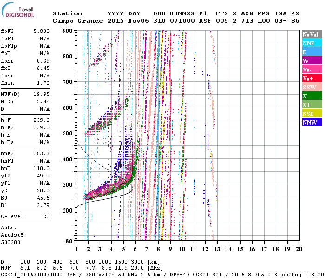Image resolution: width=325 pixels, height=278 pixels.
Task: Click the B1 value 2.79
Action: (43, 206)
